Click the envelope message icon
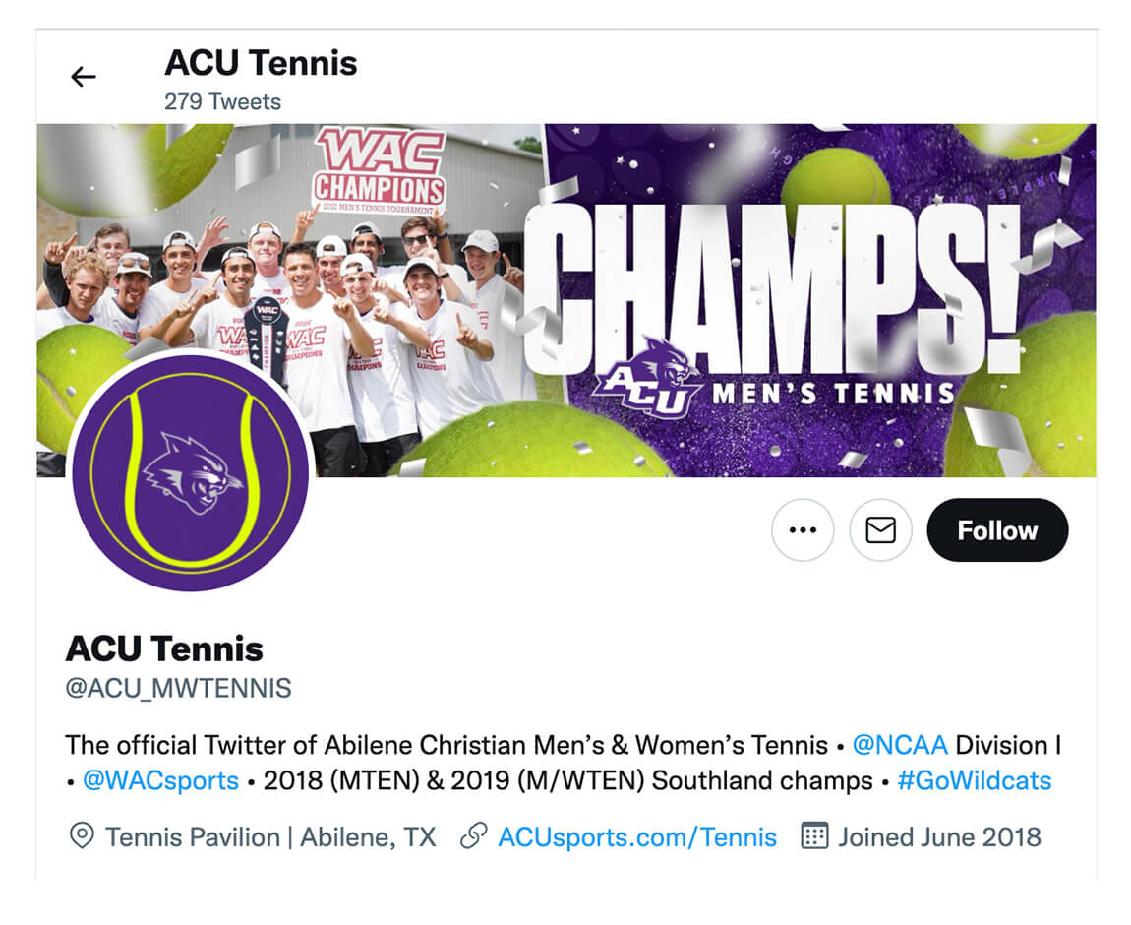Viewport: 1131px width, 925px height. [880, 530]
